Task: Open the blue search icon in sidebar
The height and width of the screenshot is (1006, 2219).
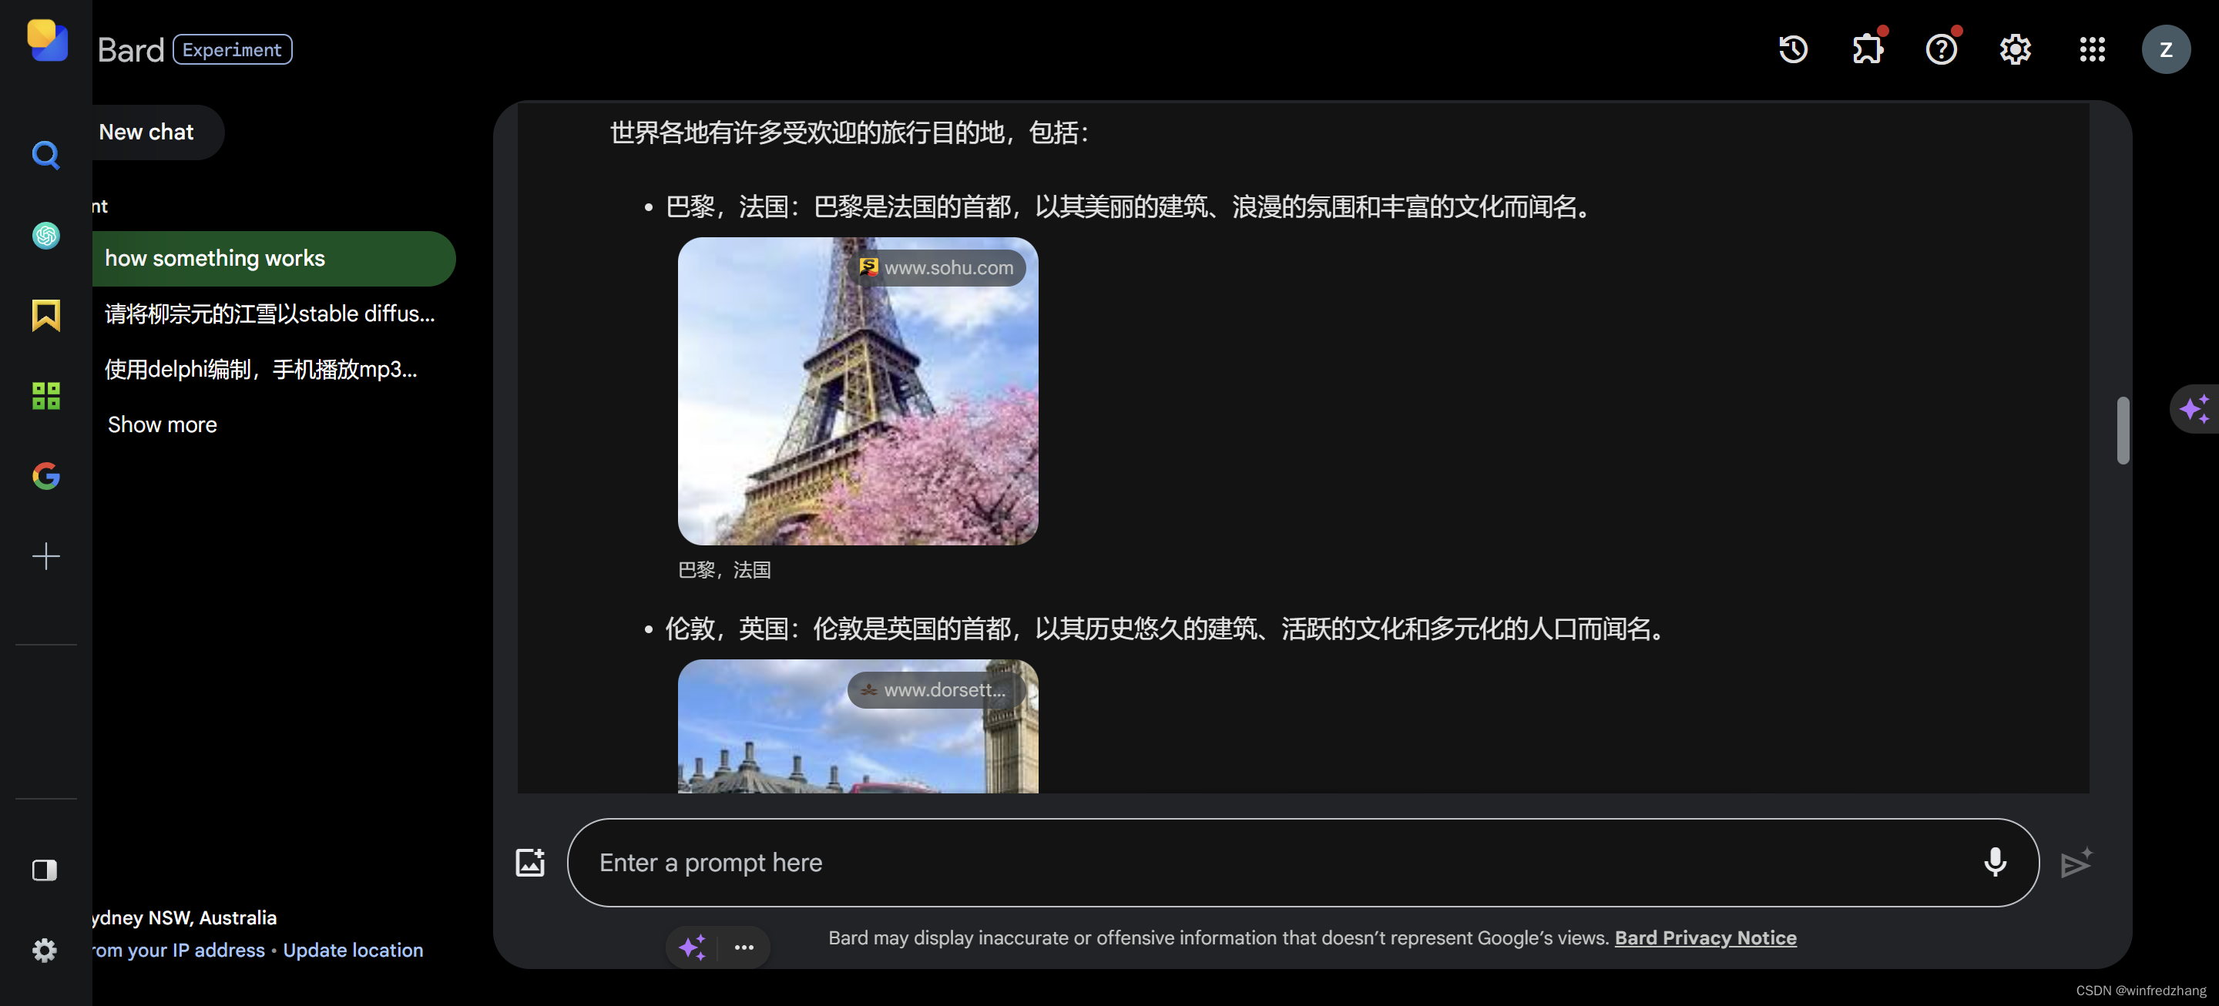Action: pos(45,155)
